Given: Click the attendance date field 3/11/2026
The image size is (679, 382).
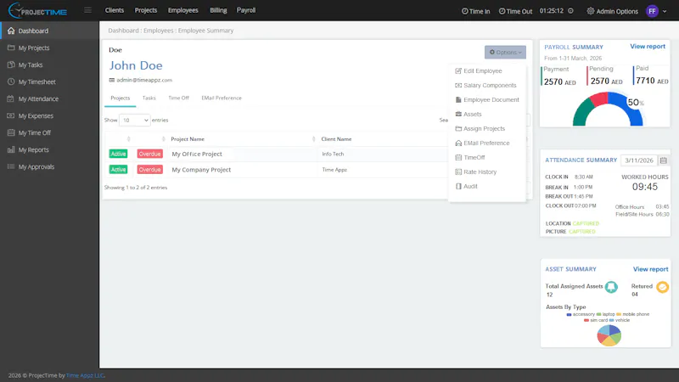Looking at the screenshot, I should (639, 160).
